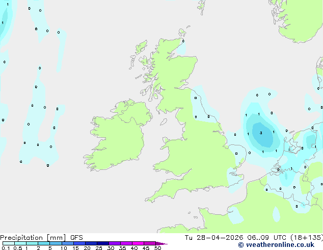Image resolution: width=323 pixels, height=250 pixels.
Task: Click legend swatch between 5 and 10
Action: [x=56, y=243]
